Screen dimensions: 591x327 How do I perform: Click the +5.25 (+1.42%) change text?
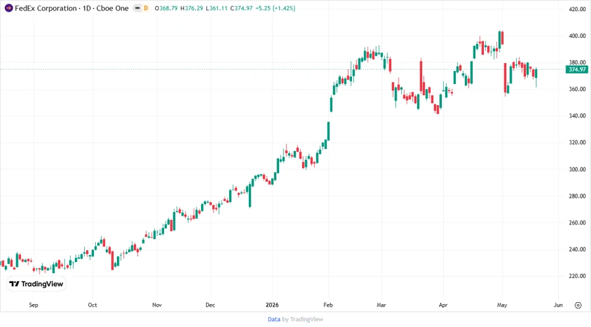[276, 8]
